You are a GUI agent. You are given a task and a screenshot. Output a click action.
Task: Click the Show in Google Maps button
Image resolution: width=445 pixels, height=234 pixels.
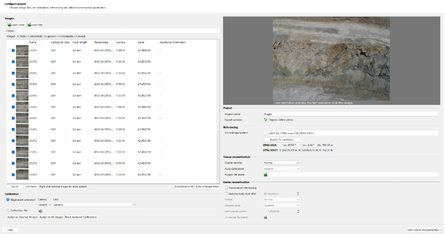click(x=206, y=186)
